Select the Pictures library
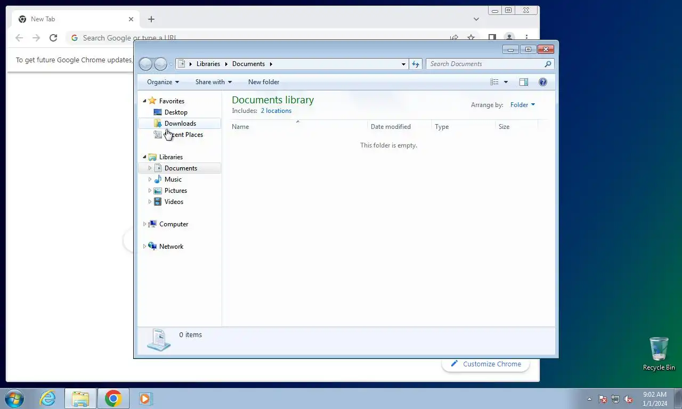Image resolution: width=682 pixels, height=409 pixels. tap(176, 191)
